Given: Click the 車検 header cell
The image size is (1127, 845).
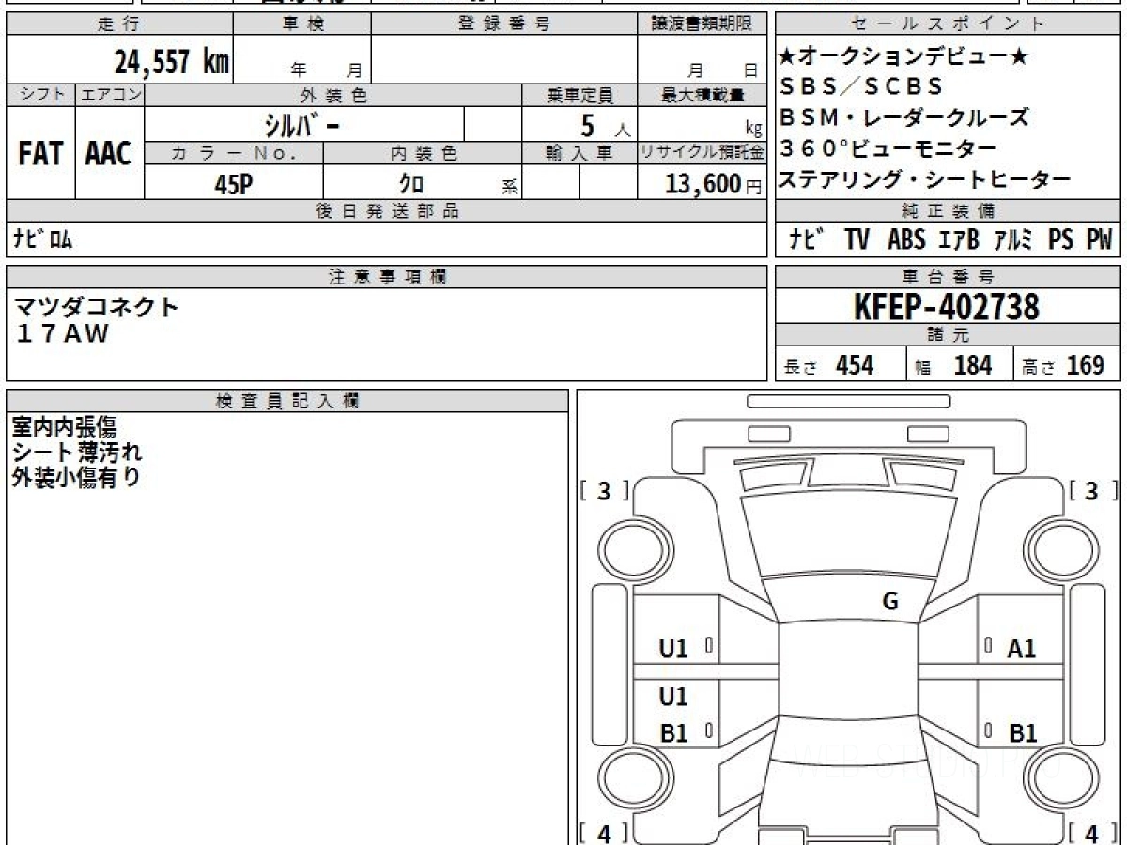Looking at the screenshot, I should coord(301,24).
